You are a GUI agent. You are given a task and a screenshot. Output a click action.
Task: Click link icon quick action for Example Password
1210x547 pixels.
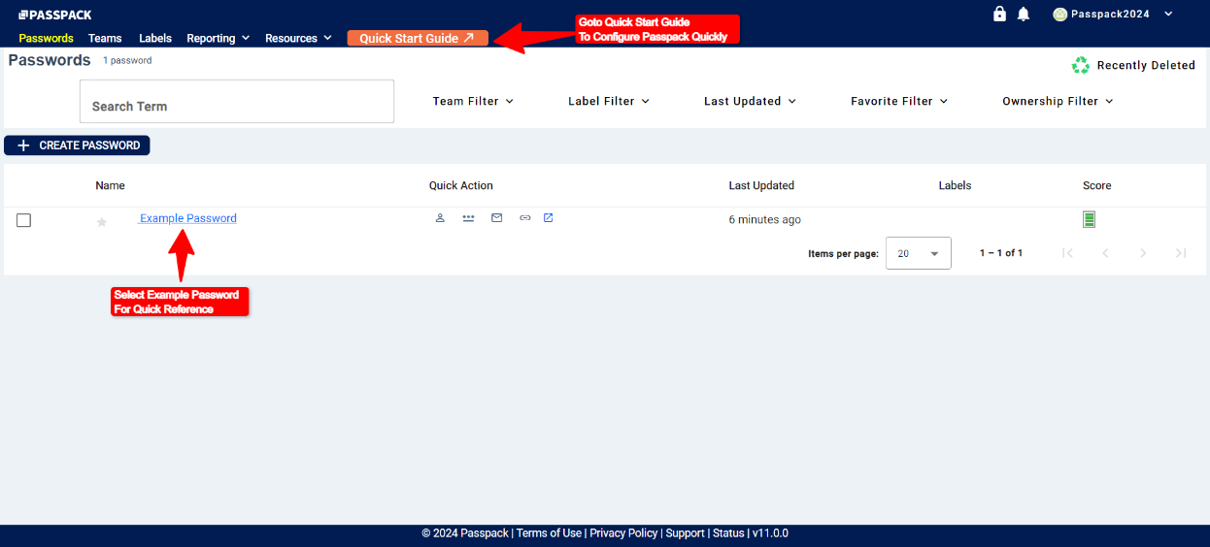click(524, 218)
